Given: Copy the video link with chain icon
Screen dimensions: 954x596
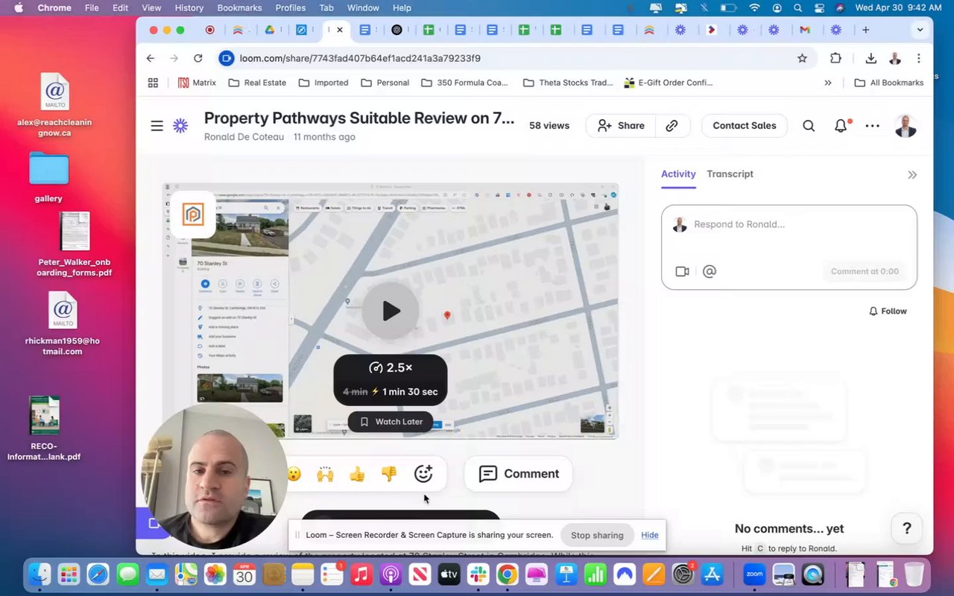Looking at the screenshot, I should 672,126.
